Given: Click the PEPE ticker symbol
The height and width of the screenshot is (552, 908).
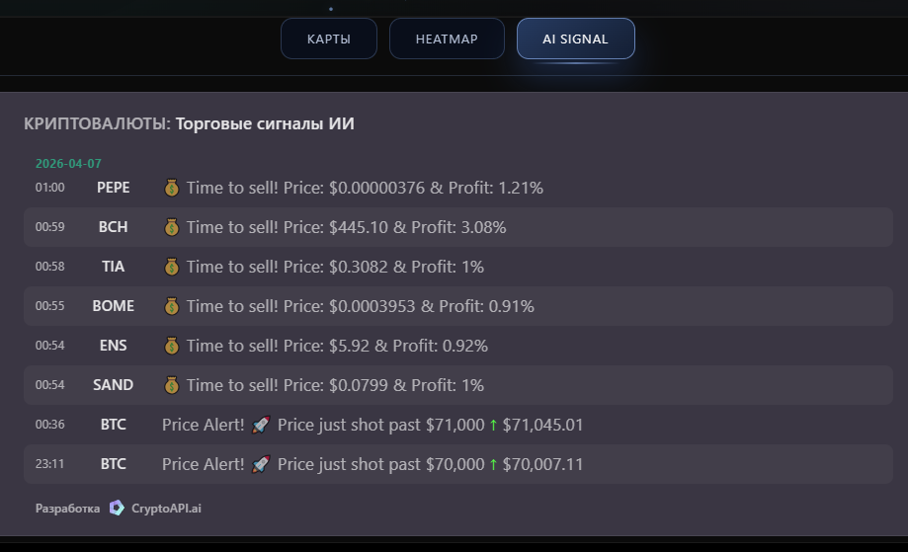Looking at the screenshot, I should coord(113,188).
